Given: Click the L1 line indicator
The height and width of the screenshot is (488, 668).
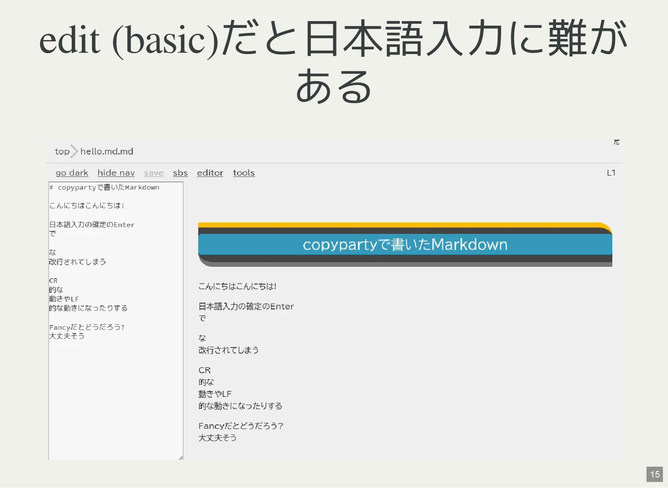Looking at the screenshot, I should 611,173.
